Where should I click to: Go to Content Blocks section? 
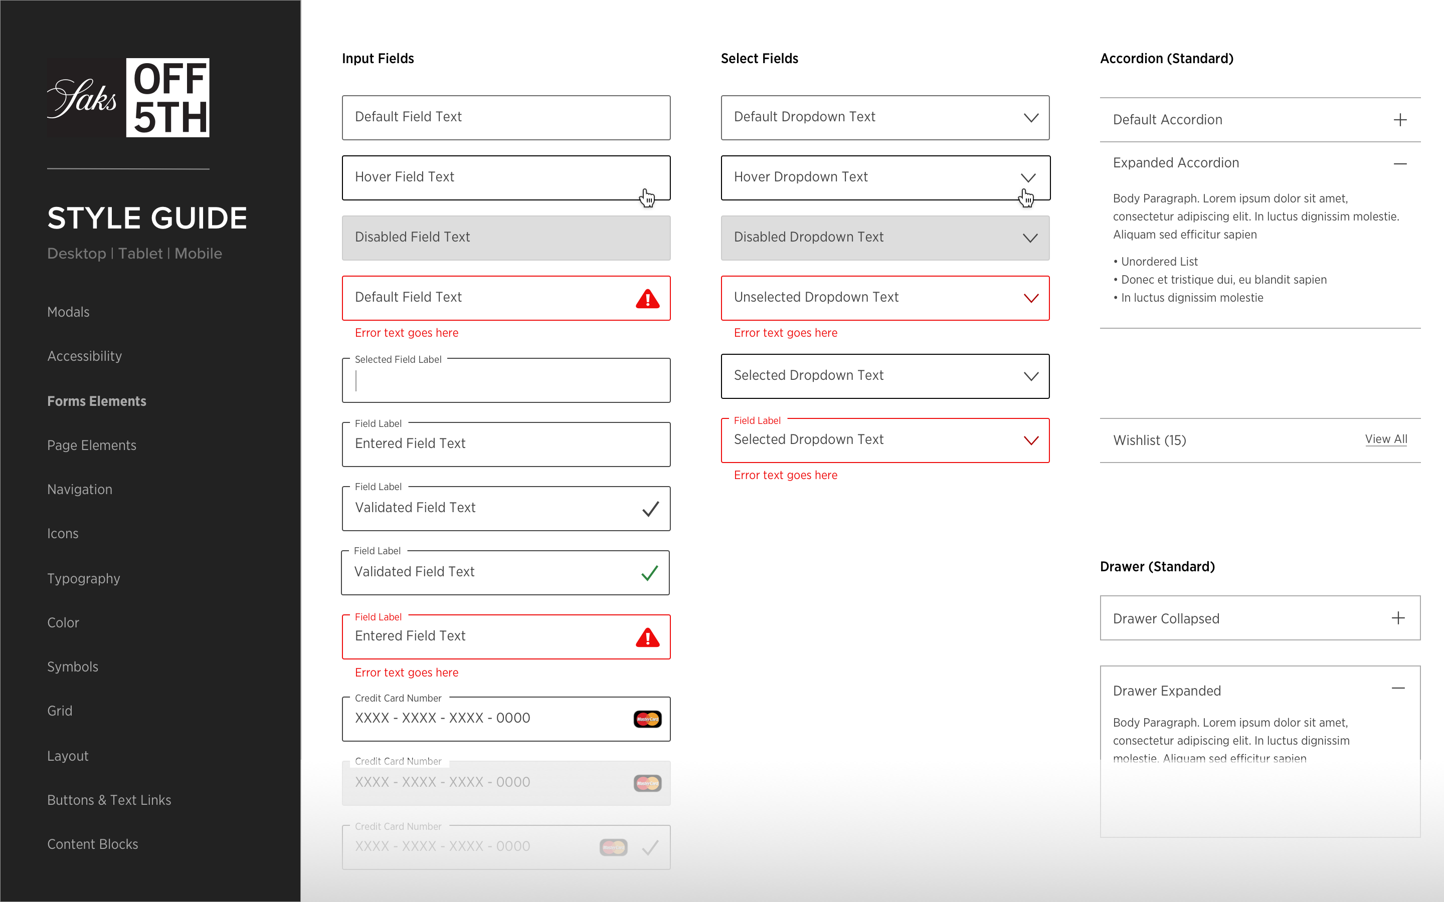pos(92,844)
